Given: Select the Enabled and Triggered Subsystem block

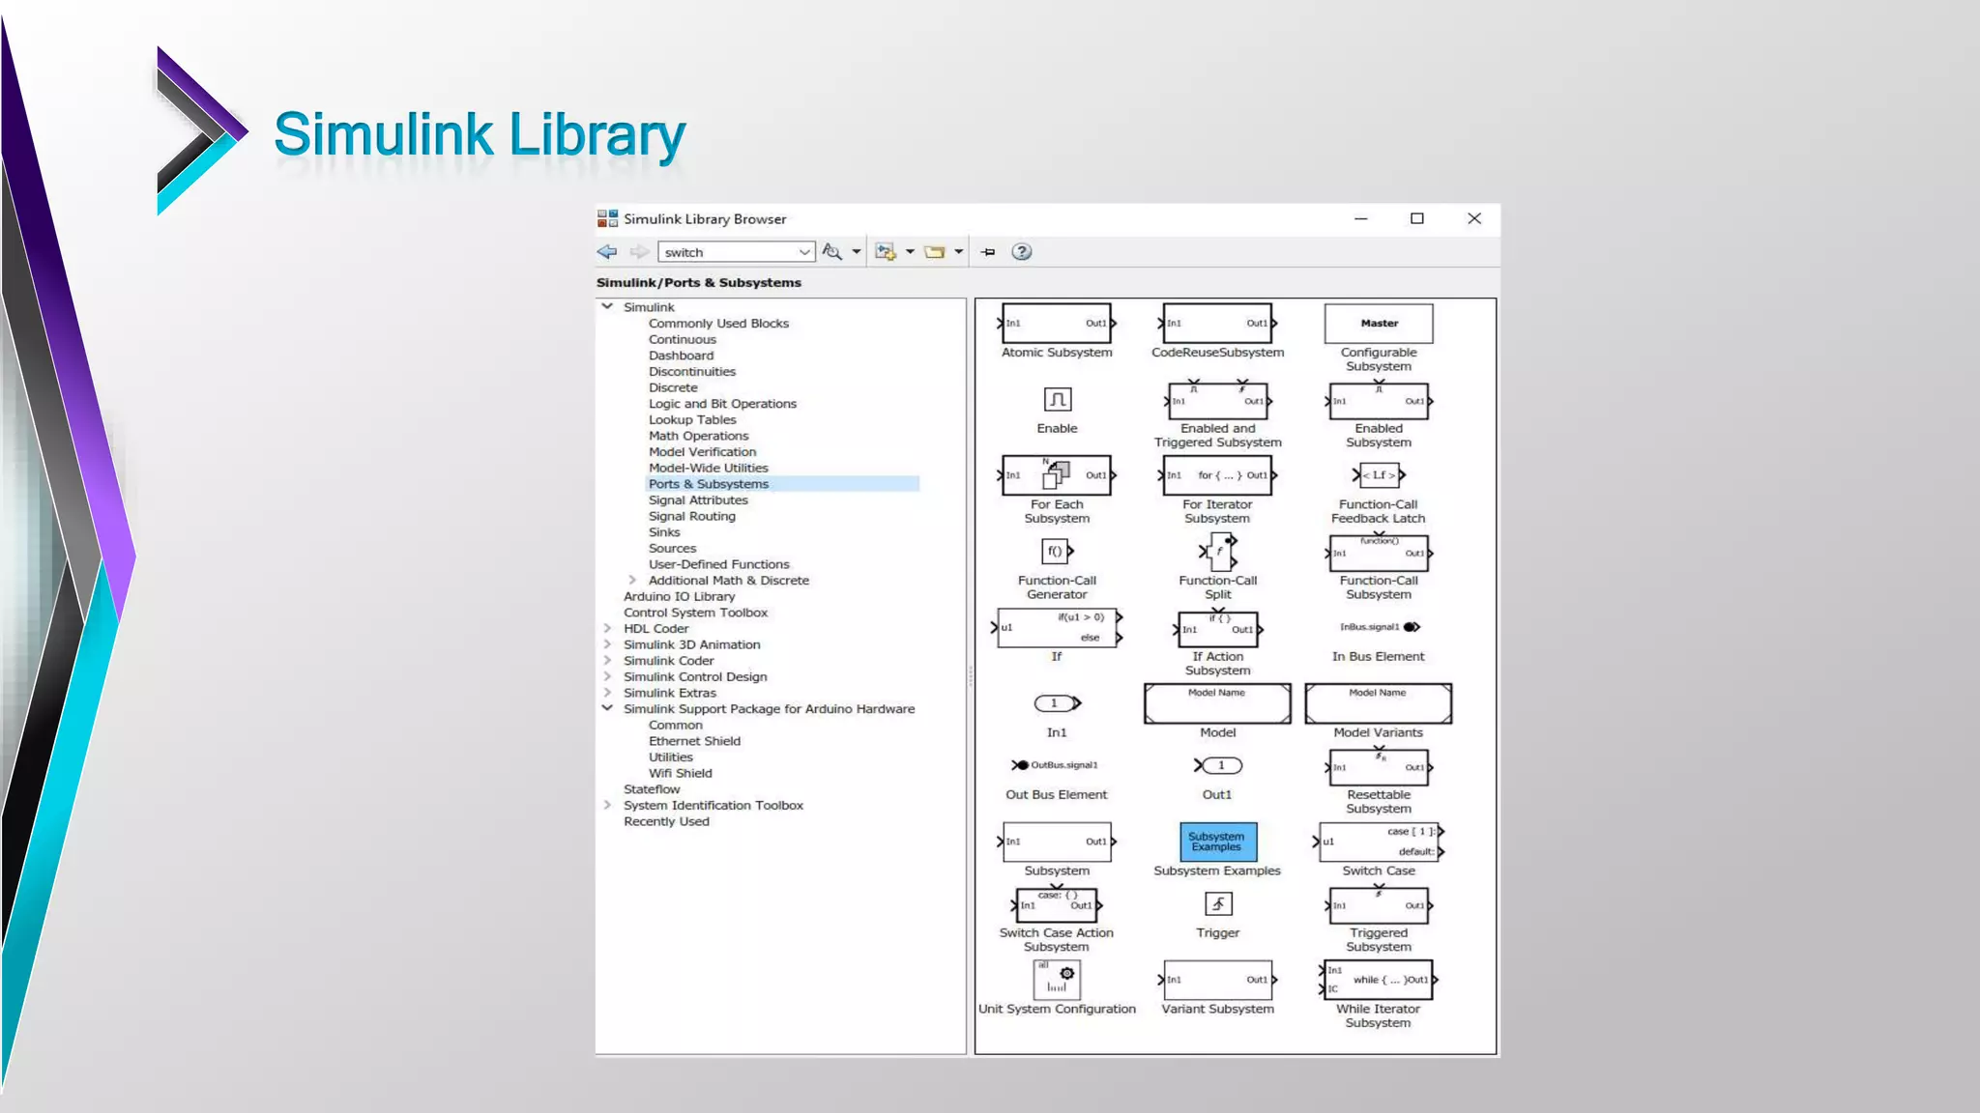Looking at the screenshot, I should click(x=1218, y=400).
